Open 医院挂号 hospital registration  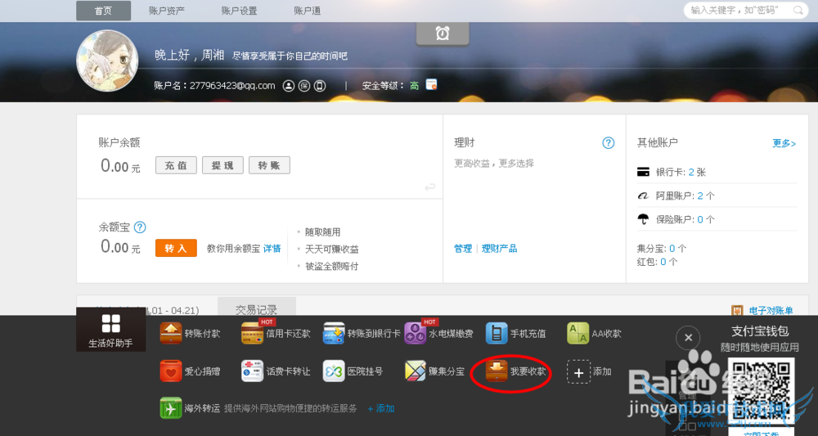[334, 371]
